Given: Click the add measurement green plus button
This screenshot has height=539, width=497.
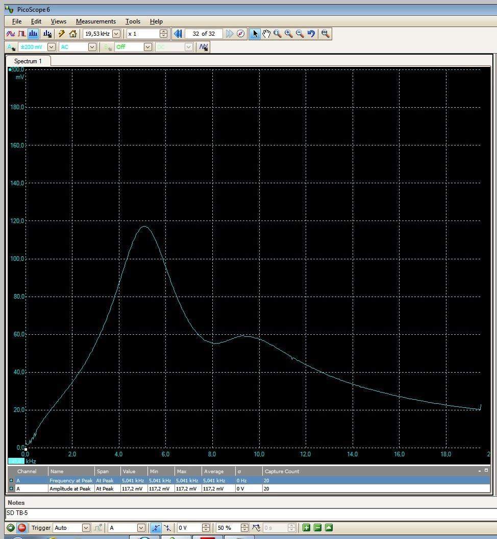Looking at the screenshot, I should click(x=306, y=528).
